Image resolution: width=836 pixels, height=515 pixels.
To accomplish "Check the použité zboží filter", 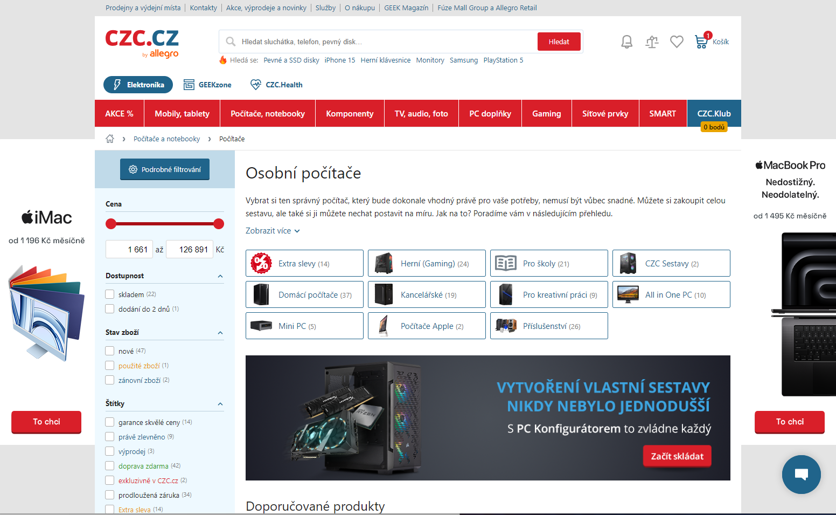I will [110, 366].
